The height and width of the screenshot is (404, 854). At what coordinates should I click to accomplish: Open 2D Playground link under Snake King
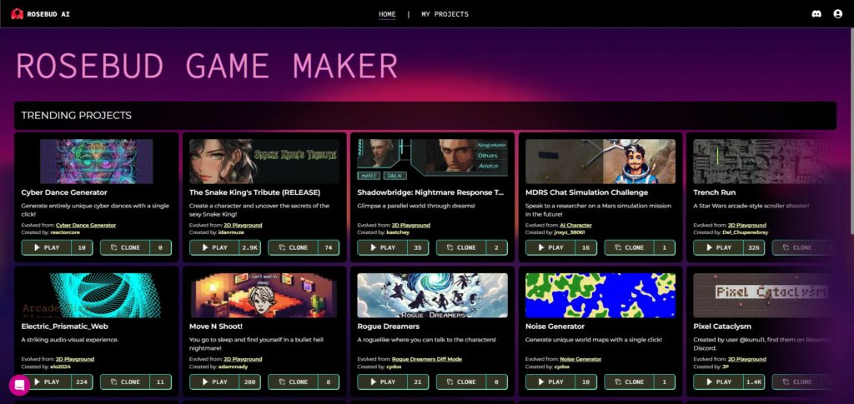click(x=243, y=225)
